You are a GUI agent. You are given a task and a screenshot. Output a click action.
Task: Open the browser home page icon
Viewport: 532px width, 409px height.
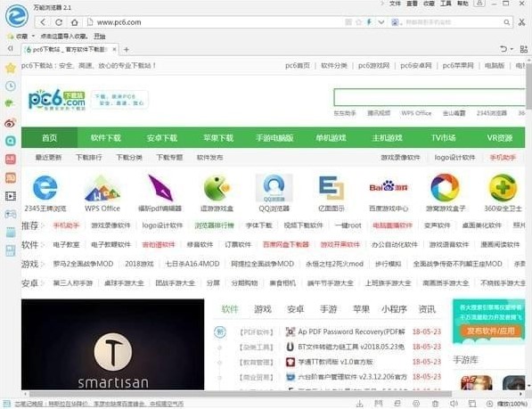point(74,22)
